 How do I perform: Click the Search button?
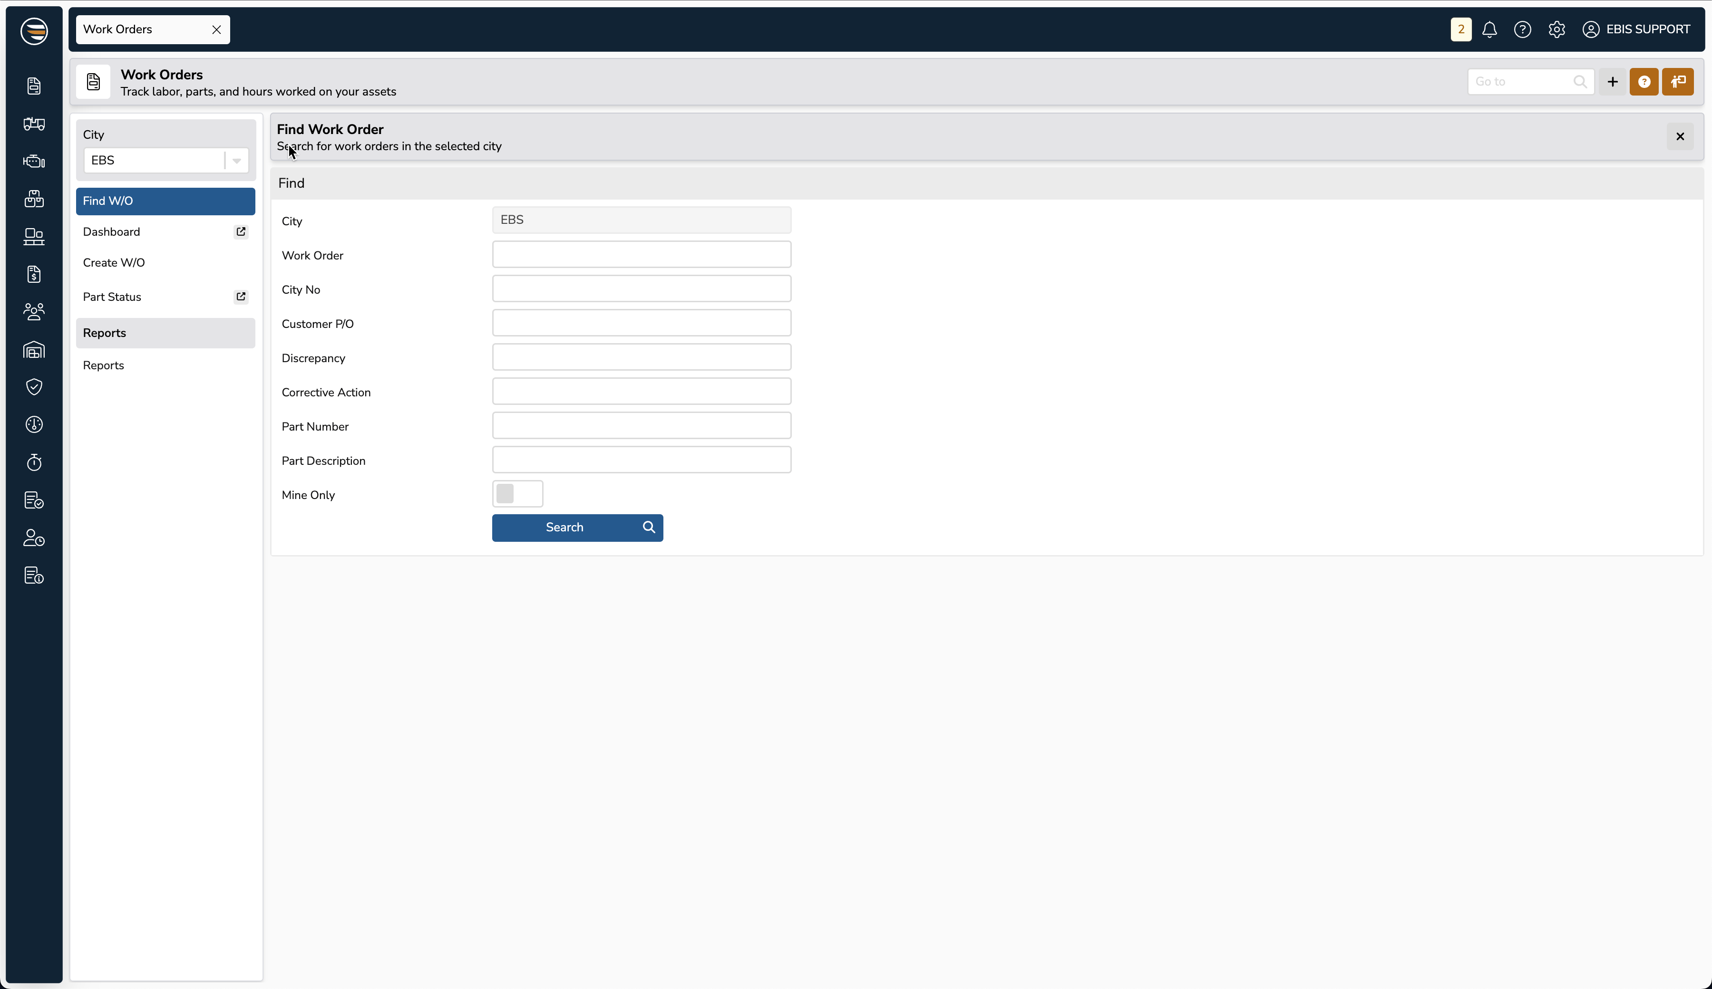tap(577, 528)
